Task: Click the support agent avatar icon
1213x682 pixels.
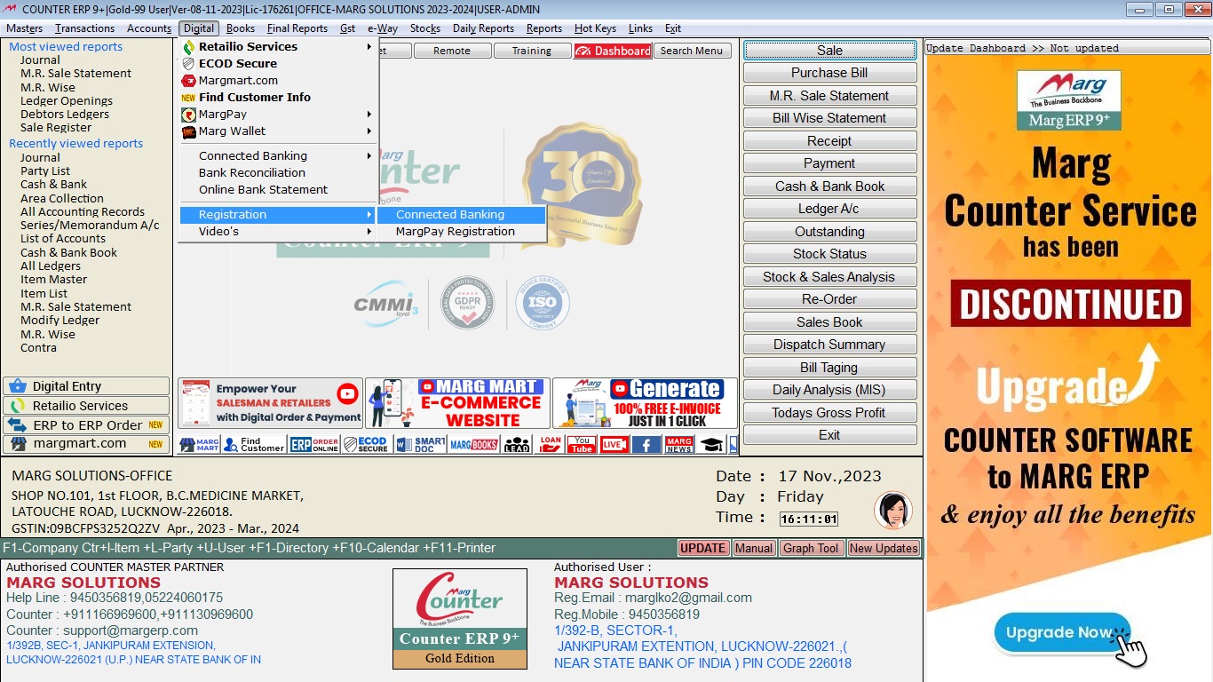Action: [893, 511]
